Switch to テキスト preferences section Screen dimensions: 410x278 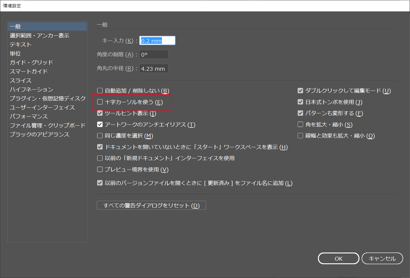pos(20,44)
